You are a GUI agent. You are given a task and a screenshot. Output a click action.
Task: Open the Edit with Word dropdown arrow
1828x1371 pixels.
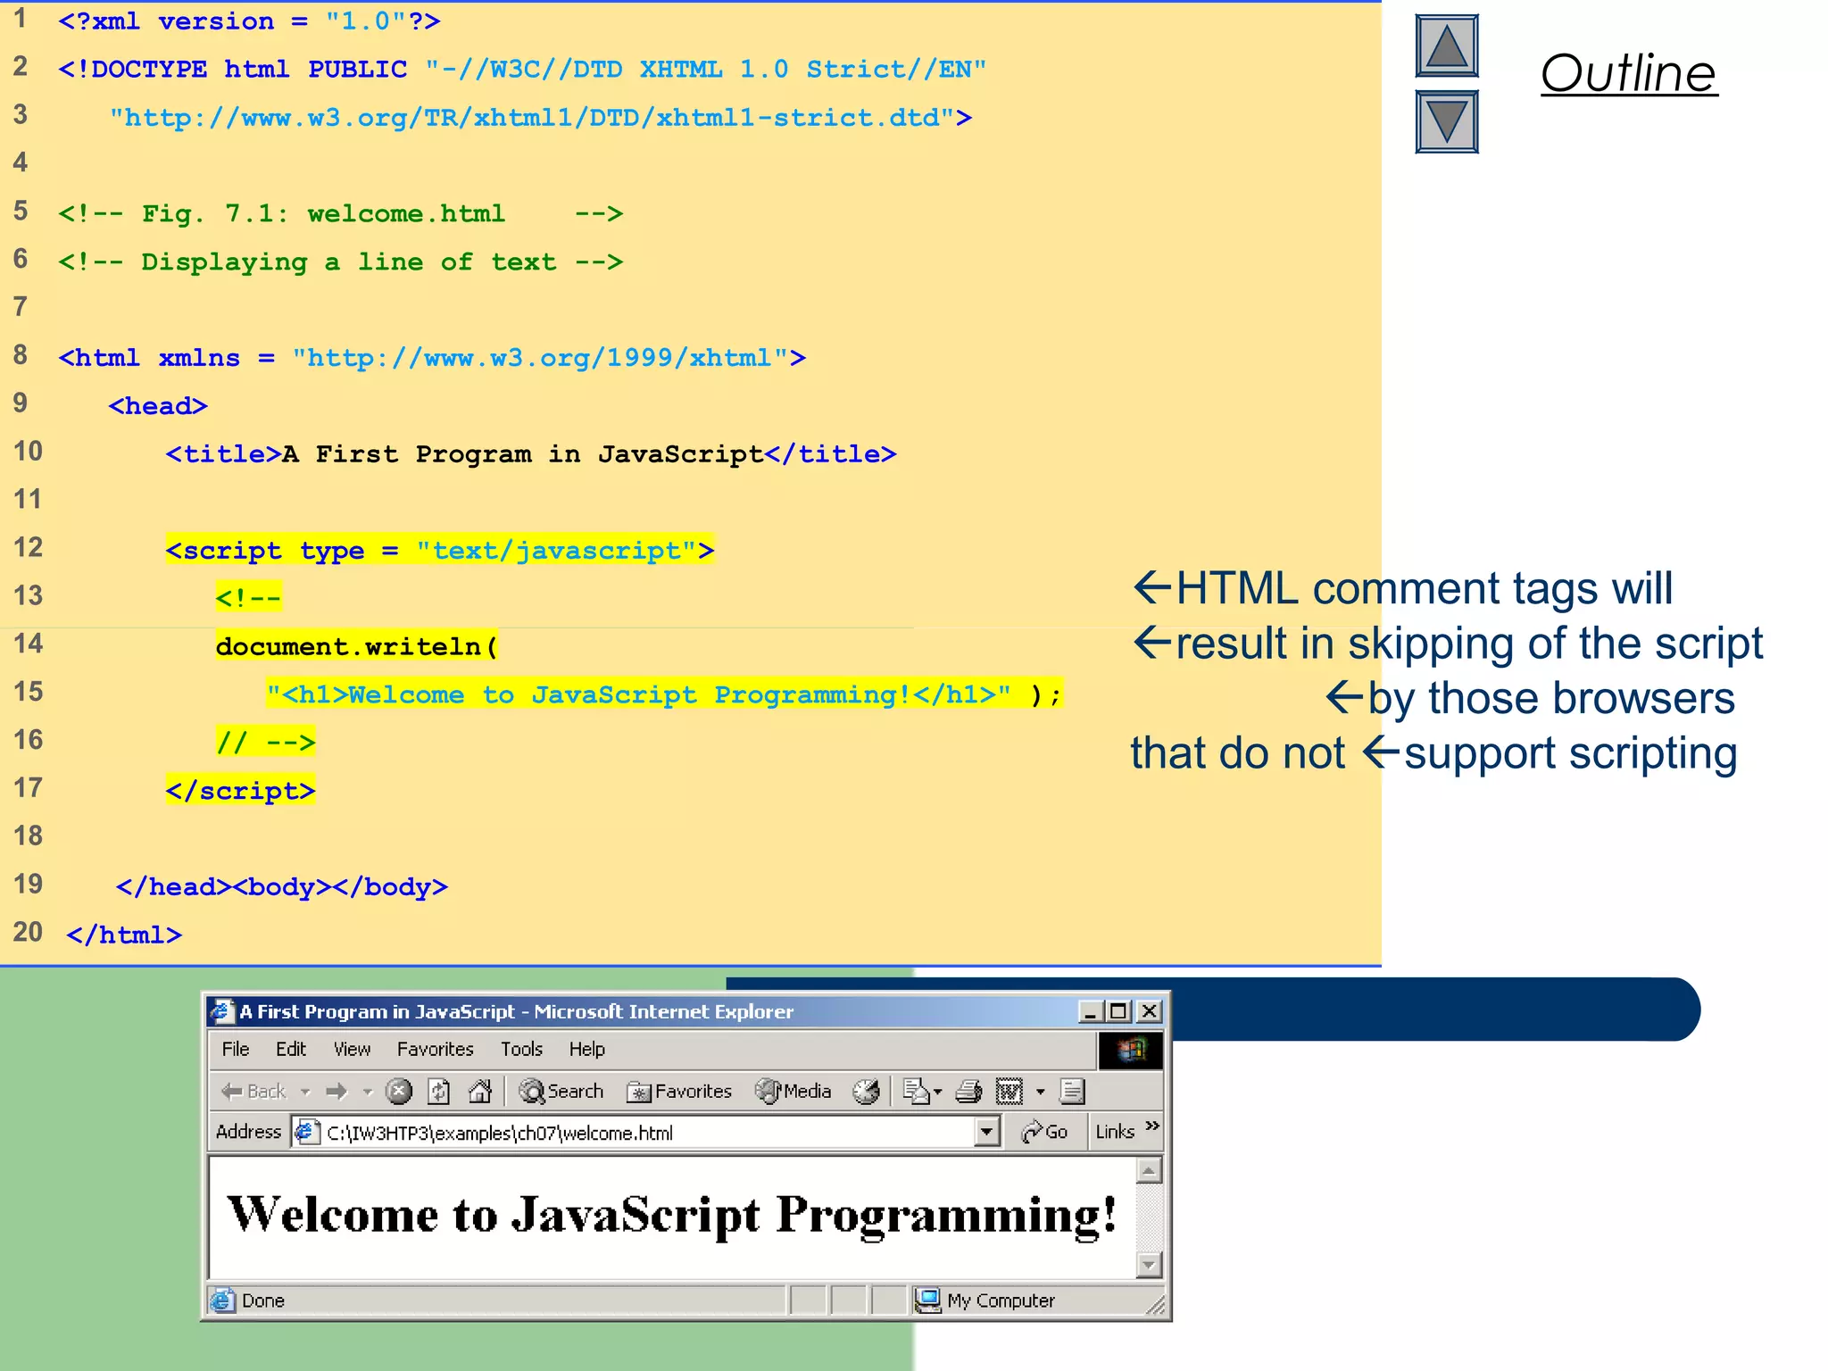coord(1040,1092)
